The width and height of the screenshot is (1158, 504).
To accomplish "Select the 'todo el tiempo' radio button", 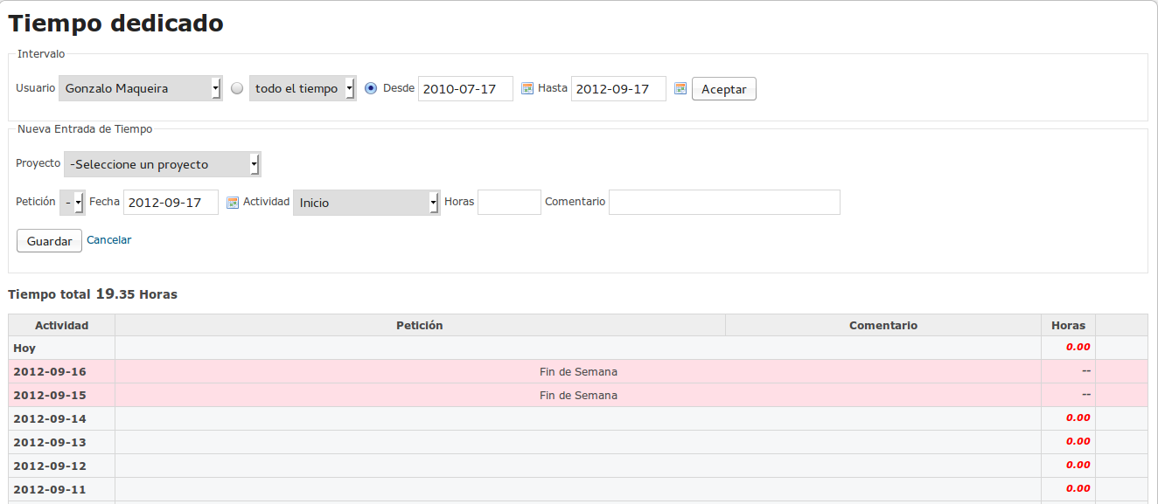I will point(237,88).
